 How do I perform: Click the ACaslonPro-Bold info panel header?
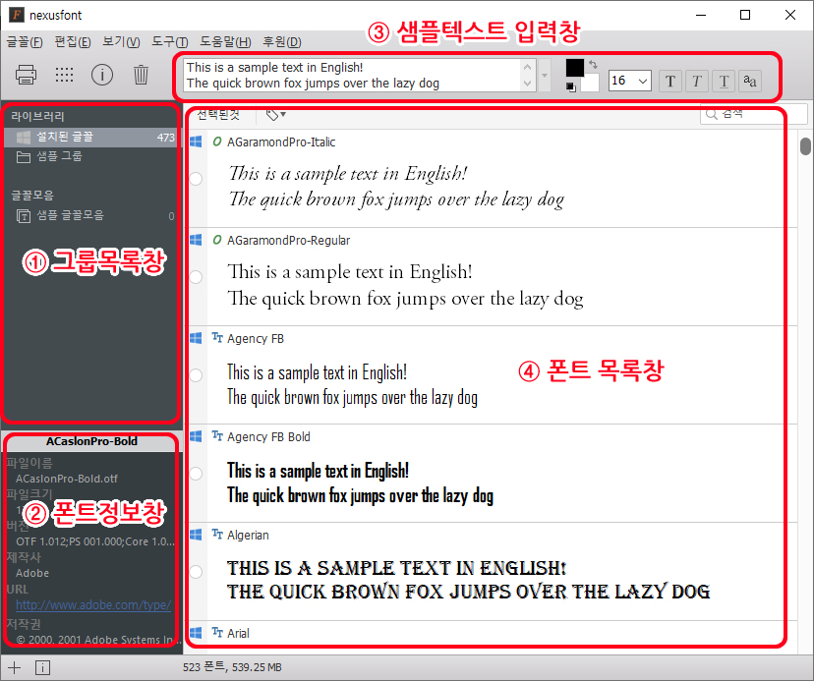[x=91, y=441]
